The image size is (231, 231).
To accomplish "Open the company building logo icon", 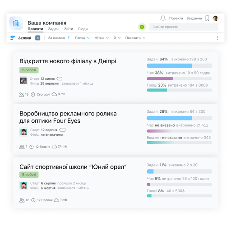I will tap(16, 23).
